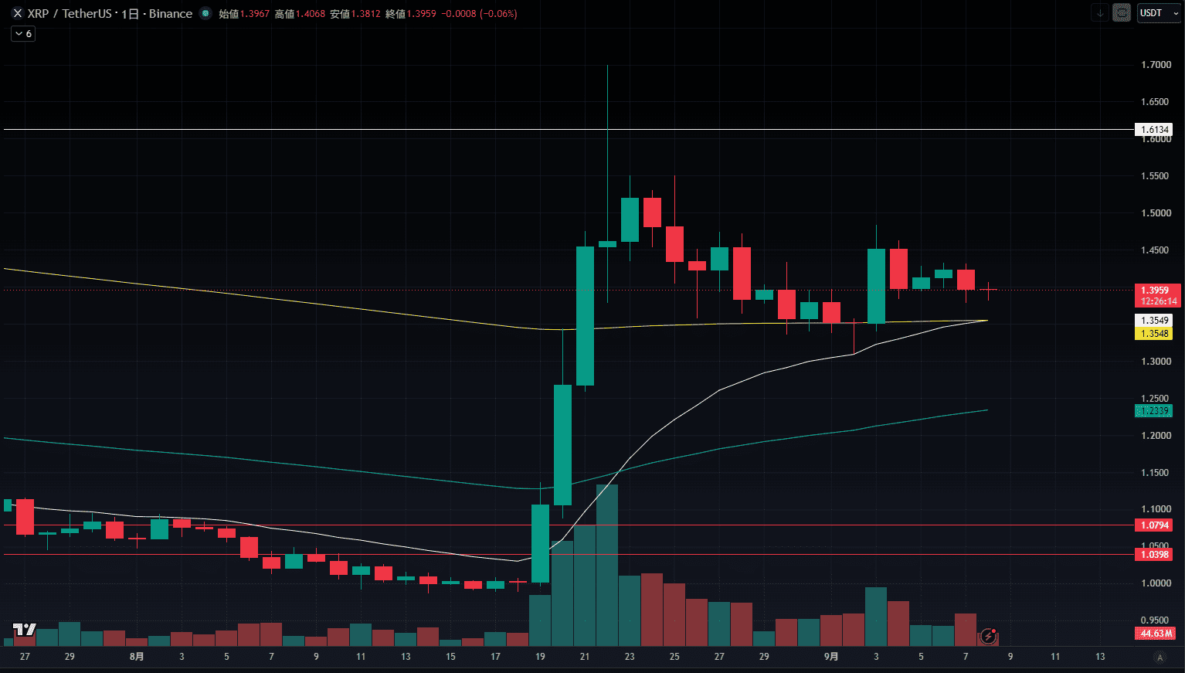Click the XRP coin logo icon

18,13
